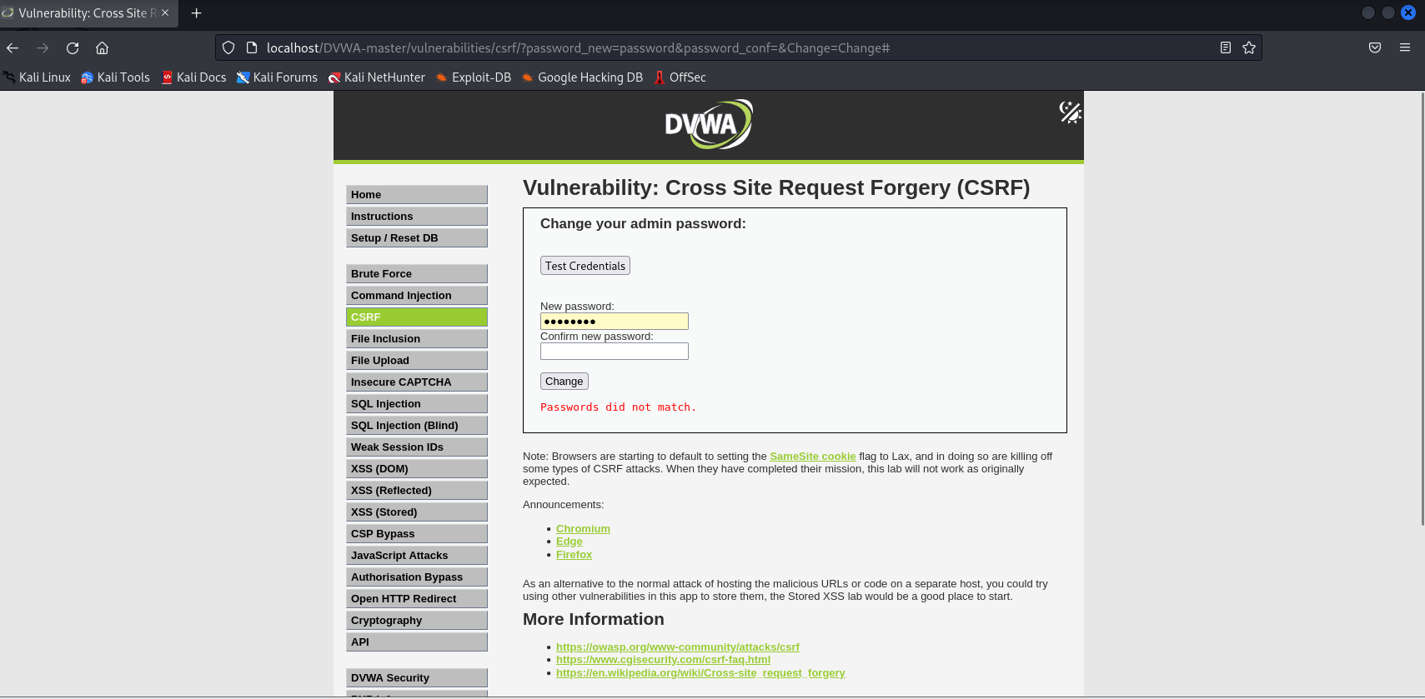Viewport: 1425px width, 699px height.
Task: Focus the Confirm new password field
Action: [x=615, y=352]
